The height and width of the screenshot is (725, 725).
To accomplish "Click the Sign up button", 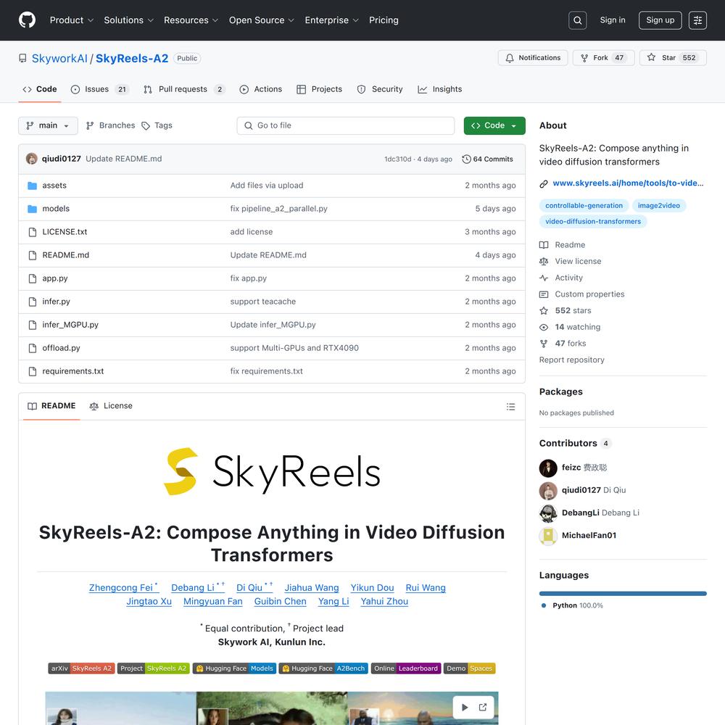I will 660,20.
